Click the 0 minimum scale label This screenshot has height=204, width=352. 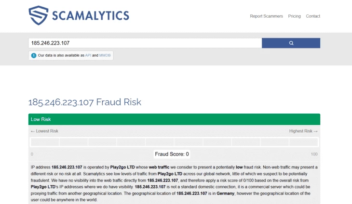[x=32, y=154]
